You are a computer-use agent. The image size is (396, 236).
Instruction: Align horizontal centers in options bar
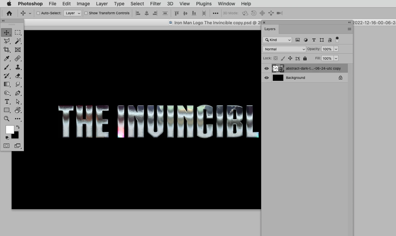tap(147, 13)
